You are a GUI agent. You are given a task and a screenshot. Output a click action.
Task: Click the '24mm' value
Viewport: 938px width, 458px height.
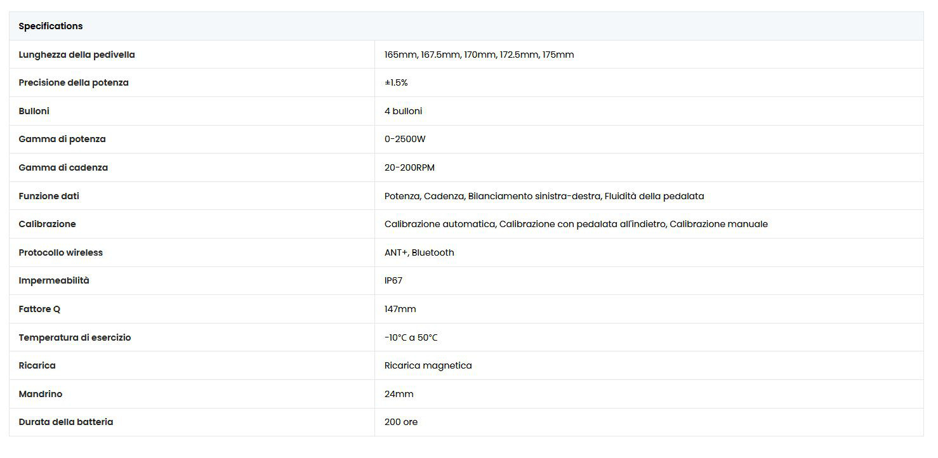399,394
